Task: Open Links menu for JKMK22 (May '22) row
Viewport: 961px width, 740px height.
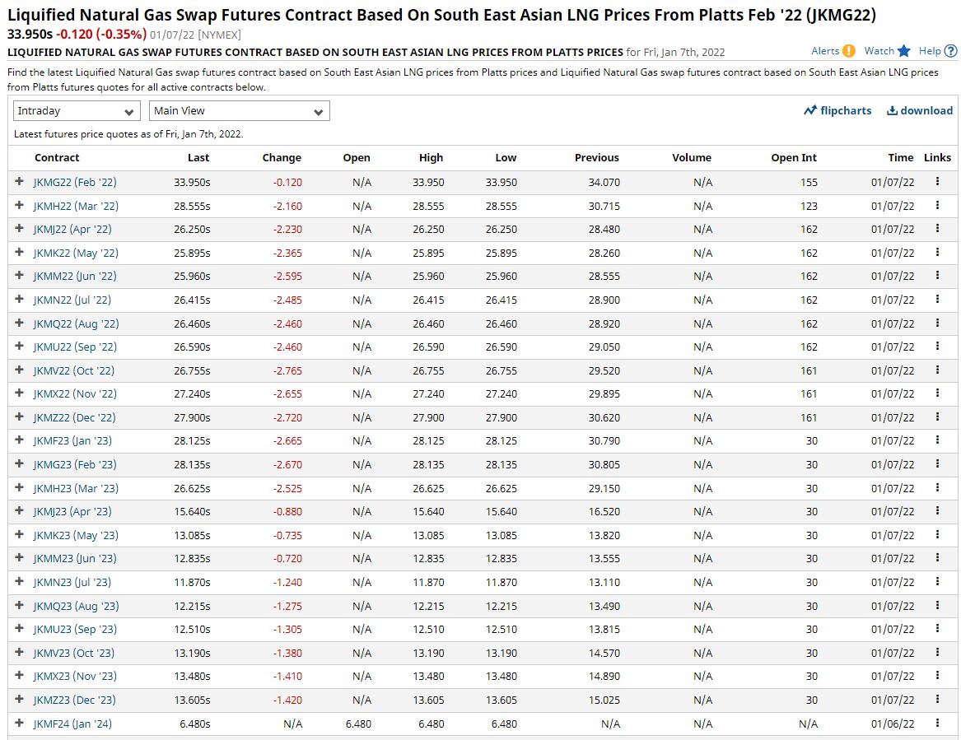Action: pos(937,253)
